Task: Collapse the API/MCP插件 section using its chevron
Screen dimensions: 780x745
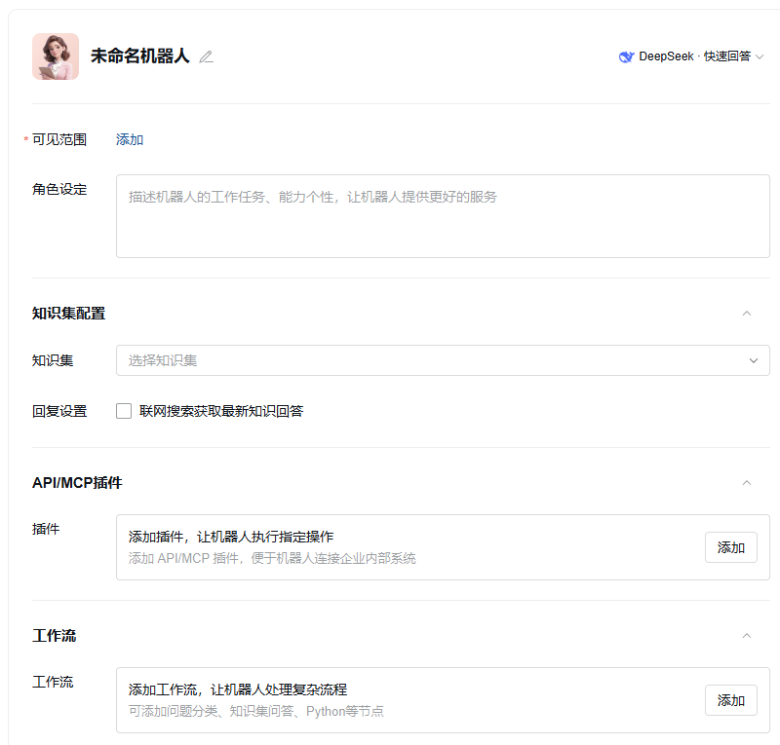Action: click(x=747, y=483)
